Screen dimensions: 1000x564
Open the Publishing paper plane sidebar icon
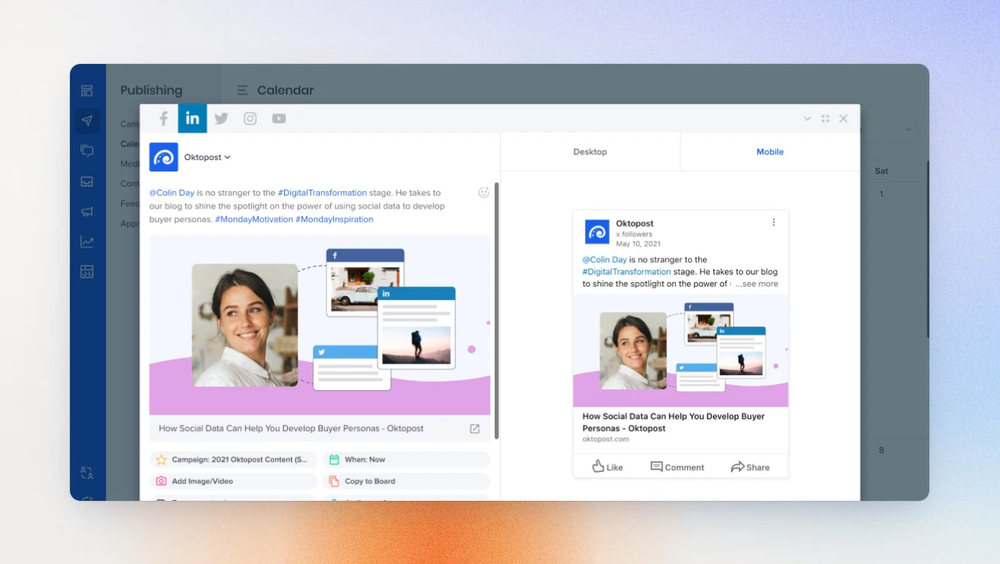[87, 120]
